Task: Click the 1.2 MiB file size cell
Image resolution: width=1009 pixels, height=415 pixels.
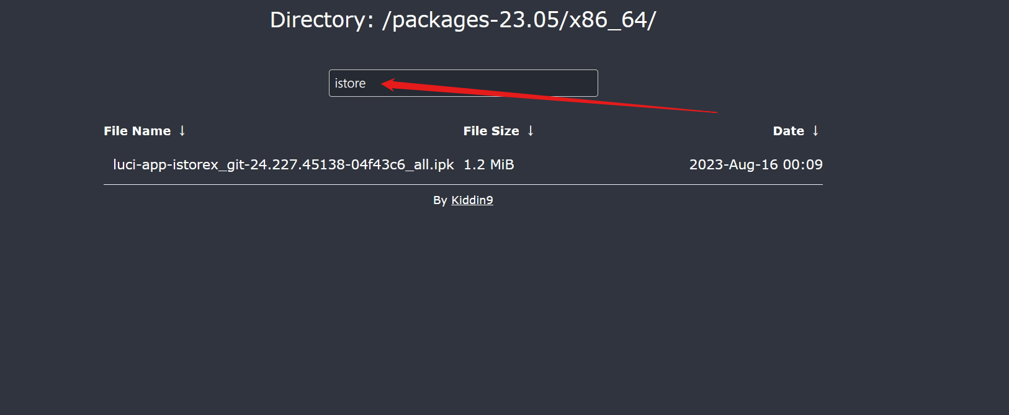Action: pyautogui.click(x=489, y=164)
